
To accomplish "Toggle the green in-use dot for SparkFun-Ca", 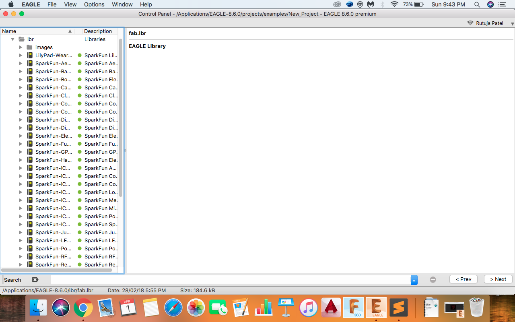I will (x=80, y=87).
